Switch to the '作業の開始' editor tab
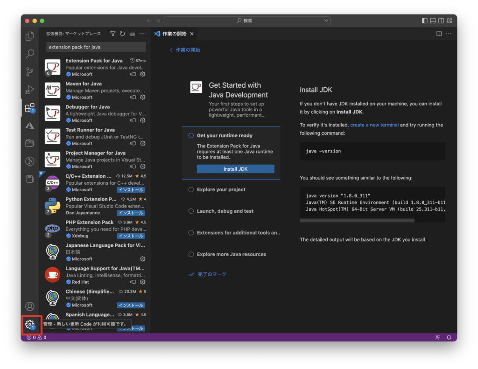This screenshot has width=478, height=369. pos(174,34)
